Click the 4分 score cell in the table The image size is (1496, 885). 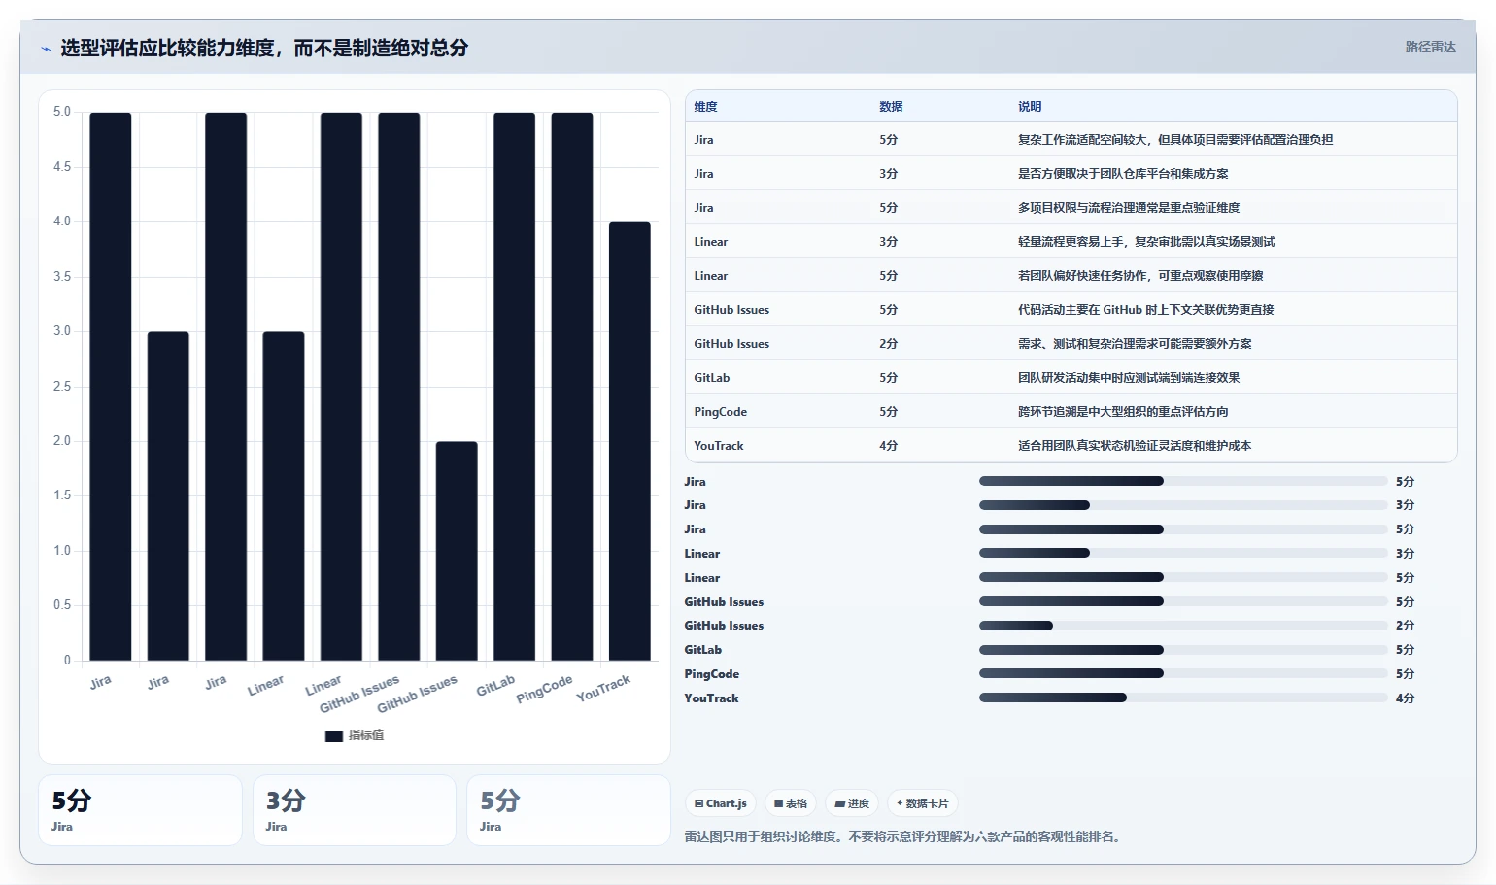[889, 446]
